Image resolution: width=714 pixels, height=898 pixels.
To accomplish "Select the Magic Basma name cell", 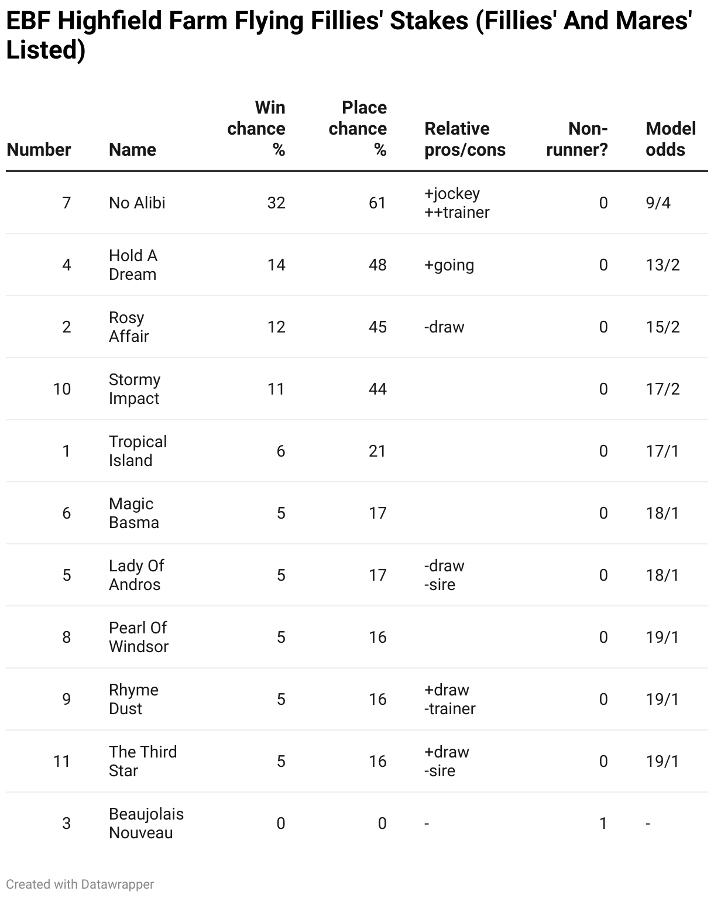I will 133,513.
